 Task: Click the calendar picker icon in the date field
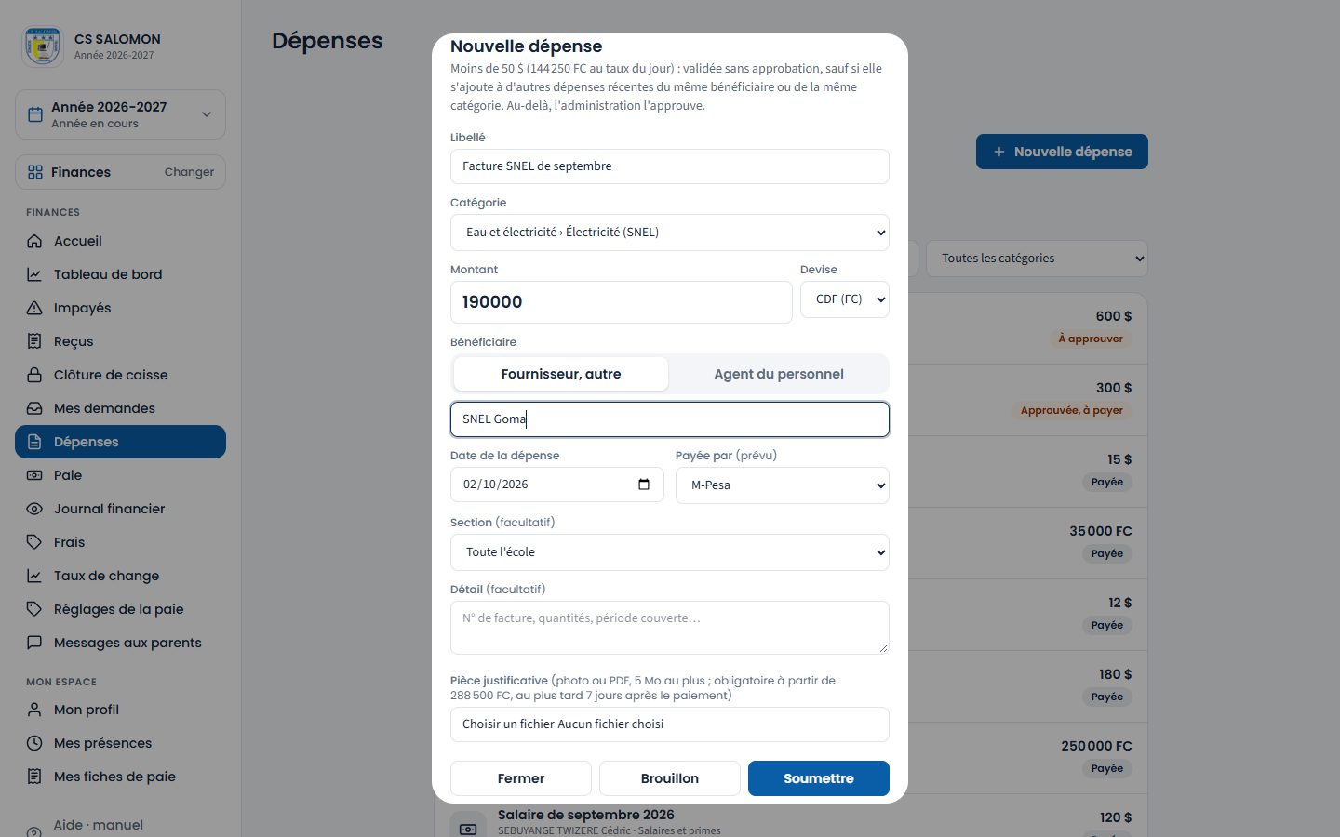click(644, 485)
